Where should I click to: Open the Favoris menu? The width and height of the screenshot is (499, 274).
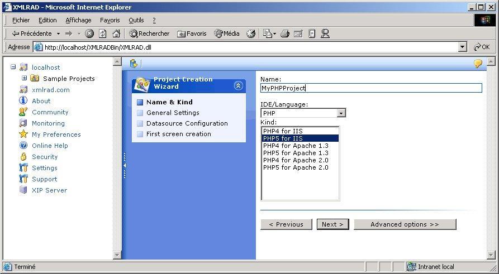(x=110, y=20)
